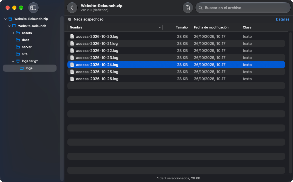Click the assets folder icon
This screenshot has width=293, height=182.
[x=18, y=33]
